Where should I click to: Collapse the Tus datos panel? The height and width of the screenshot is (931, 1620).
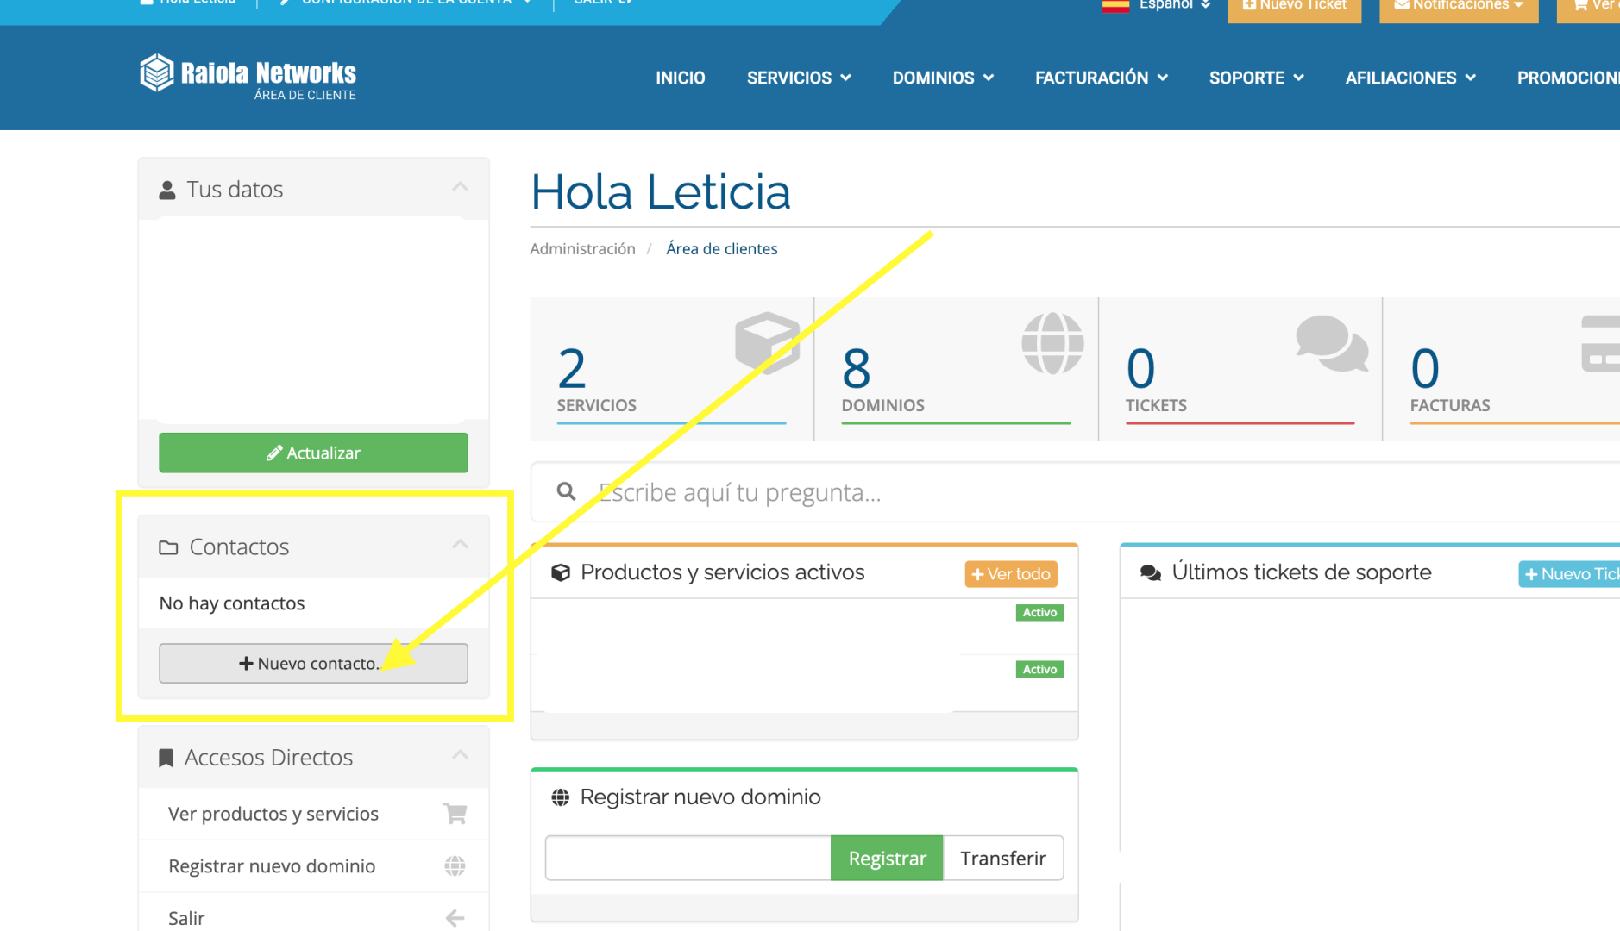pyautogui.click(x=460, y=188)
